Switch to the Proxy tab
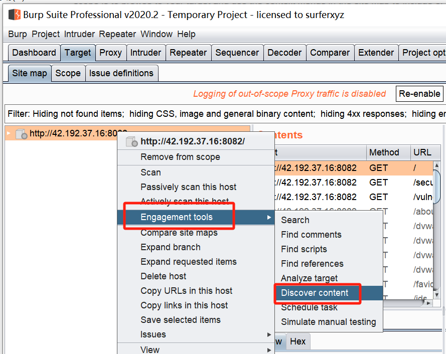 [x=111, y=53]
